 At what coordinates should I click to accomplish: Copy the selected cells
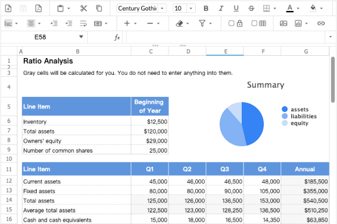click(x=99, y=8)
